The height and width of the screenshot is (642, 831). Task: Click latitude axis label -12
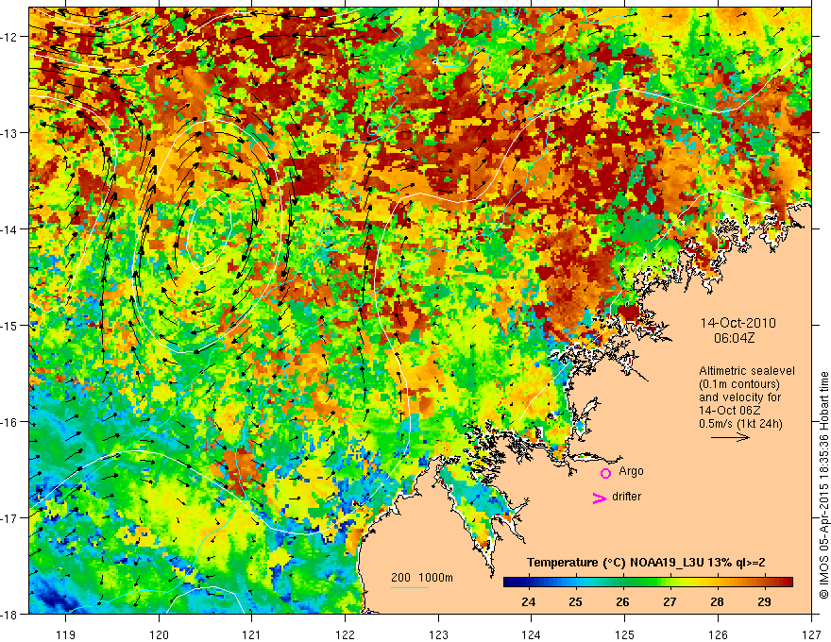pyautogui.click(x=10, y=37)
